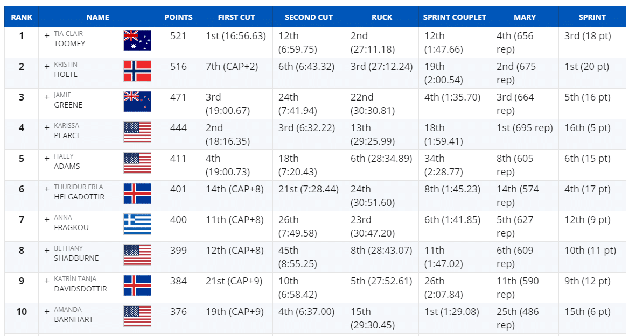Click the MARY column header
Screen dimensions: 629x336
[x=525, y=17]
